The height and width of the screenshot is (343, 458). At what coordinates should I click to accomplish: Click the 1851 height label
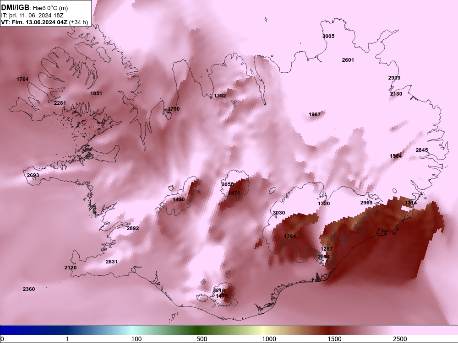[96, 93]
